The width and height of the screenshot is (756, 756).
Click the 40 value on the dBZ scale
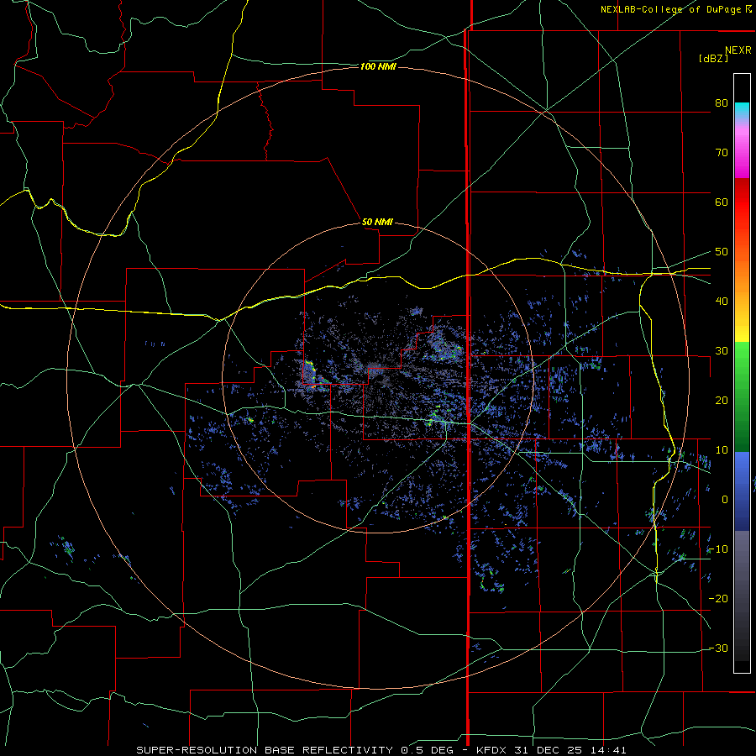tap(722, 302)
